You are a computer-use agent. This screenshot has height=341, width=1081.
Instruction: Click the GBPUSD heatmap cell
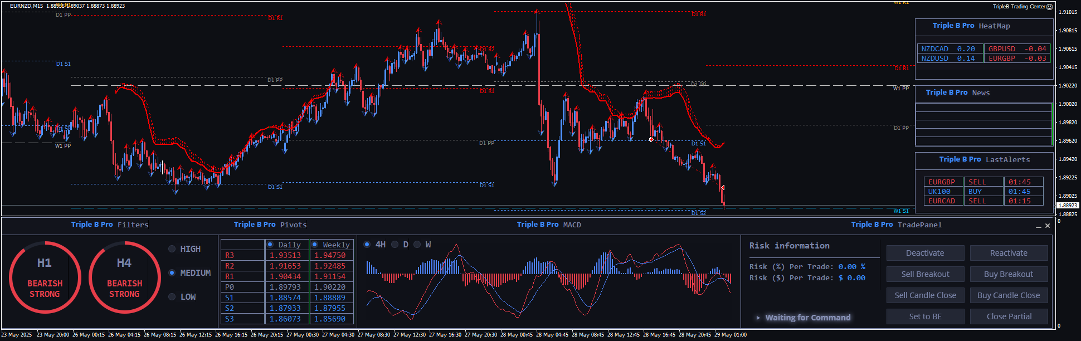[1017, 49]
